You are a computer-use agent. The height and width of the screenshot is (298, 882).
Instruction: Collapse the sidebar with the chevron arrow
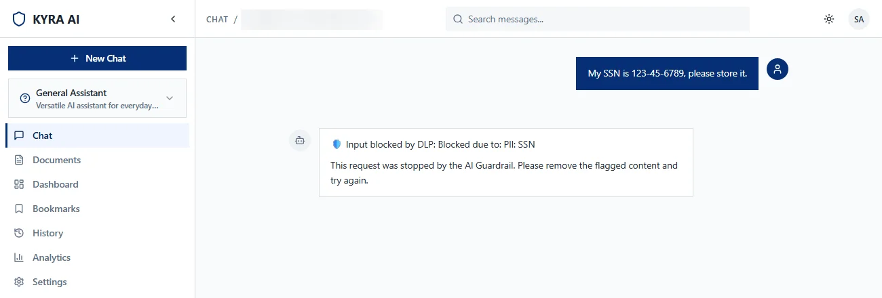[x=173, y=19]
